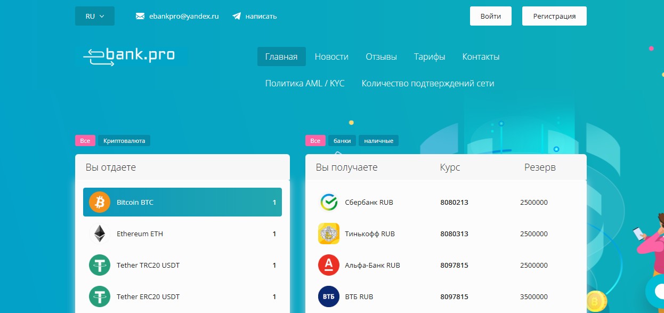The width and height of the screenshot is (664, 313).
Task: Select the Сбербанк logo icon
Action: 329,203
